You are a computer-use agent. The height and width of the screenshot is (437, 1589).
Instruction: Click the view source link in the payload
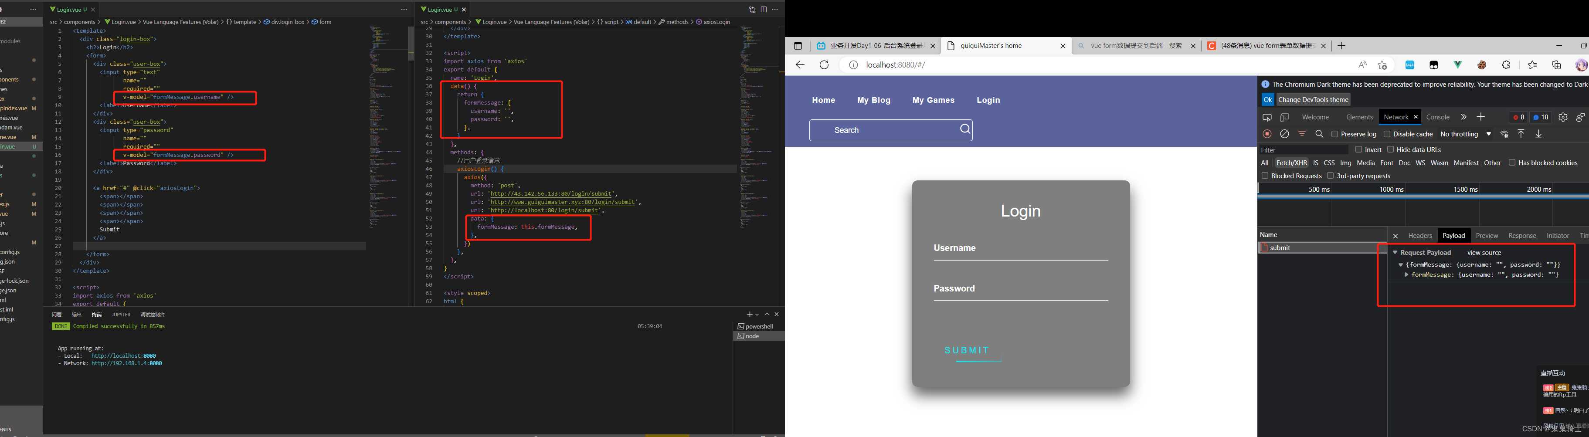pyautogui.click(x=1484, y=253)
